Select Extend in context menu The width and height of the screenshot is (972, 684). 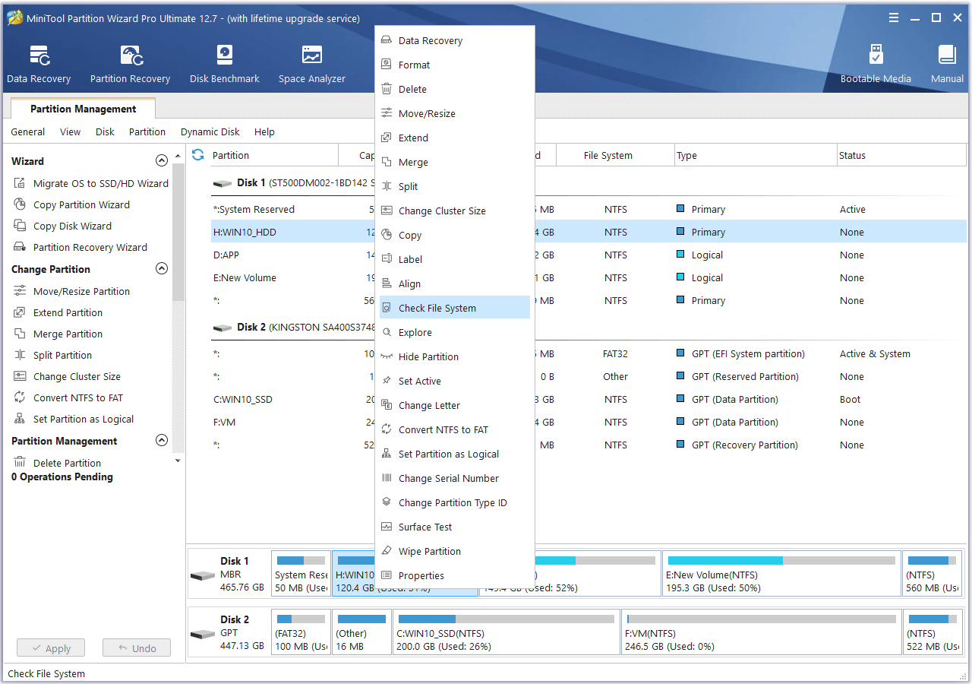coord(455,138)
